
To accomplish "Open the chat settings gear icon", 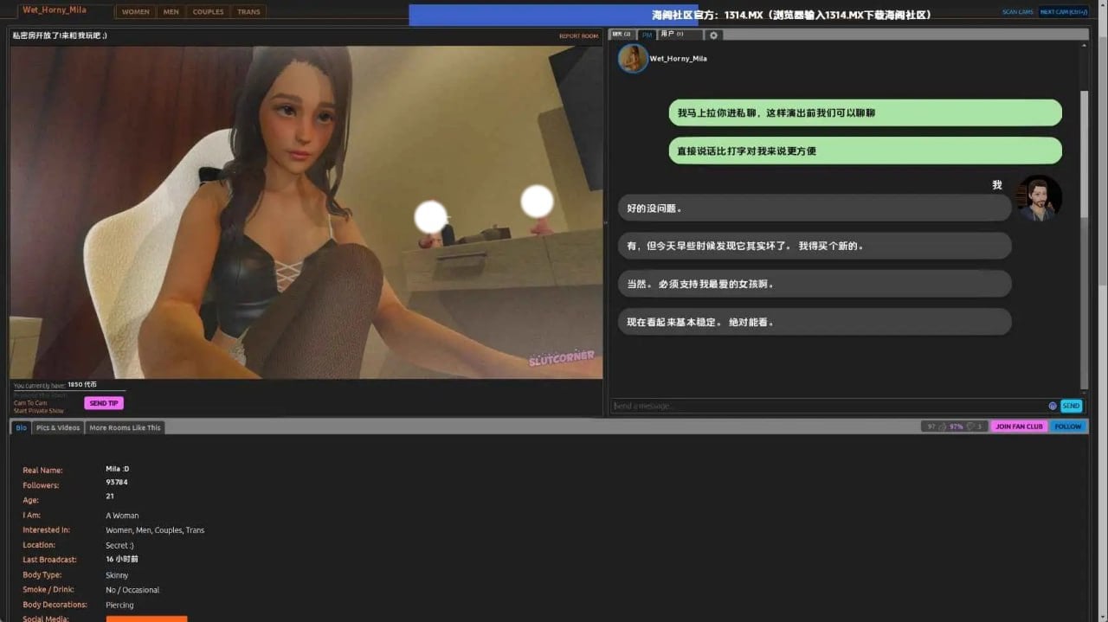I will click(713, 35).
